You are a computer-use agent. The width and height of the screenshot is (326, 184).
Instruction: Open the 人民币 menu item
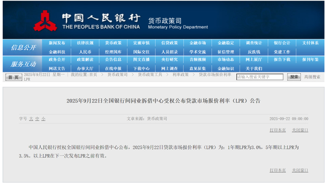click(85, 52)
